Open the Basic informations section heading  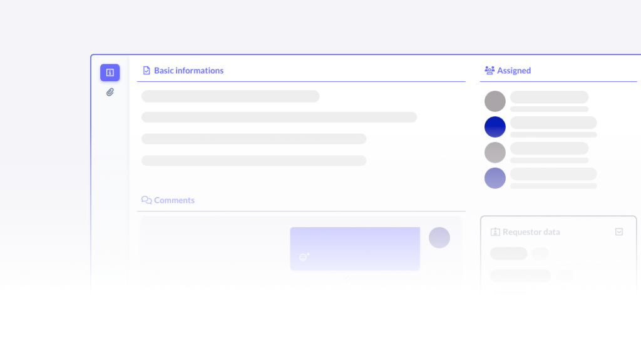(x=189, y=70)
